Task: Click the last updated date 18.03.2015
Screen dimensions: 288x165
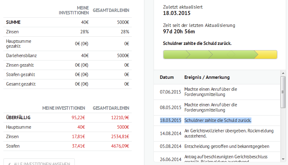Action: 177,13
